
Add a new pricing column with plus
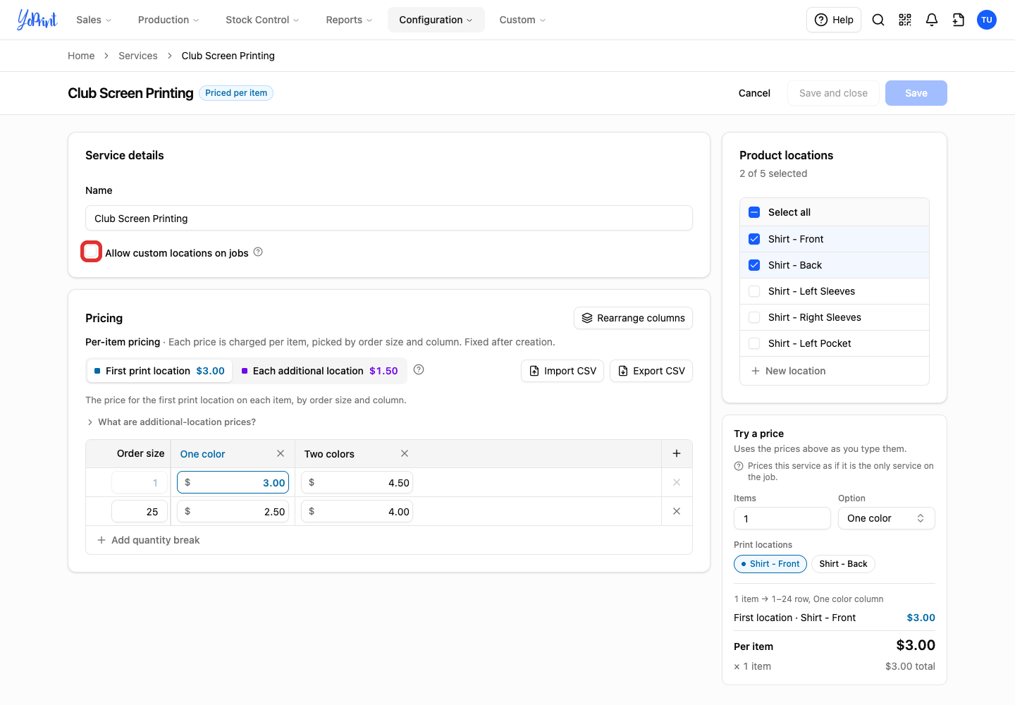677,453
